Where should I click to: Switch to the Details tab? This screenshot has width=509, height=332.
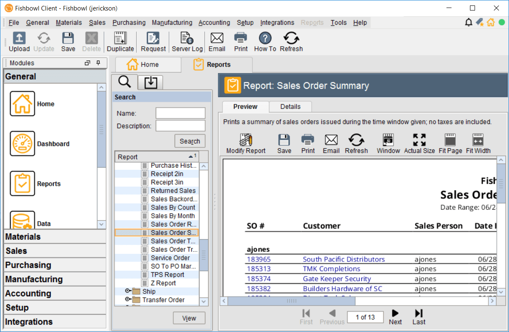(290, 106)
